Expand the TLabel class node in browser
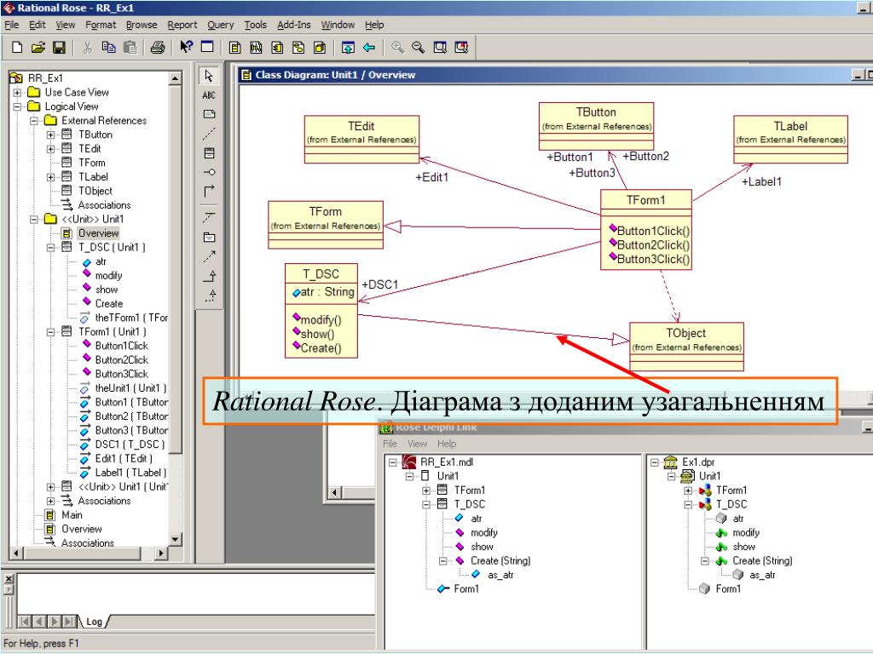Image resolution: width=873 pixels, height=654 pixels. [50, 177]
